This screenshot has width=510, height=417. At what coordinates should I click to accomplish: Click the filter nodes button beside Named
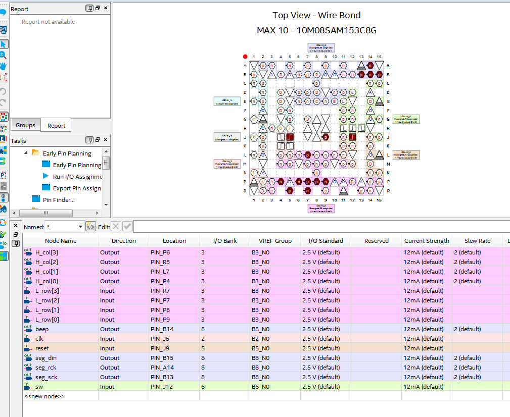[x=91, y=227]
